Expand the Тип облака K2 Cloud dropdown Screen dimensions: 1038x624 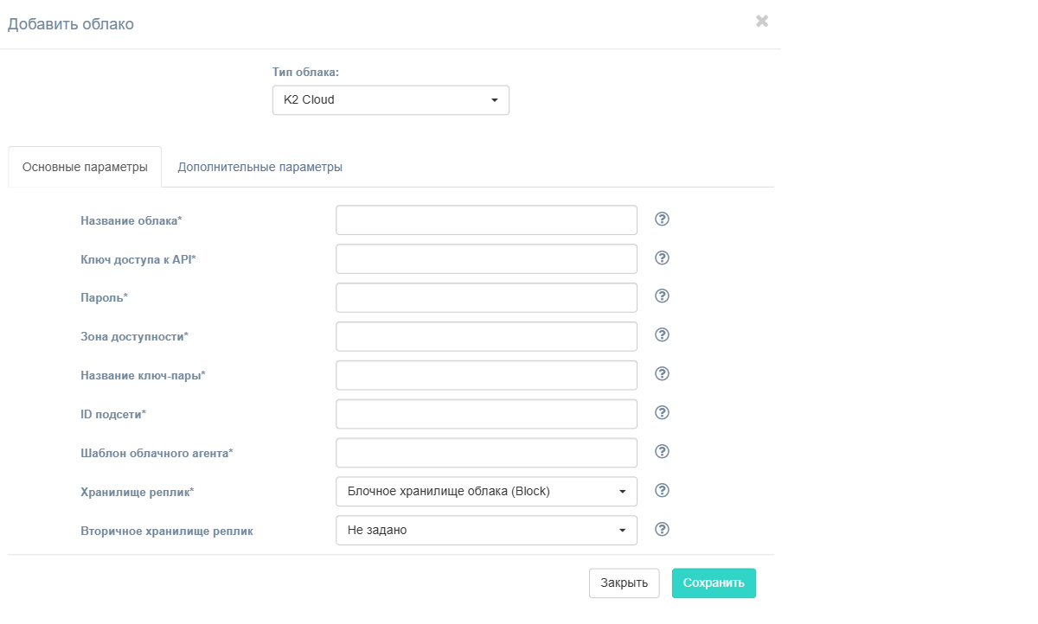pos(391,99)
